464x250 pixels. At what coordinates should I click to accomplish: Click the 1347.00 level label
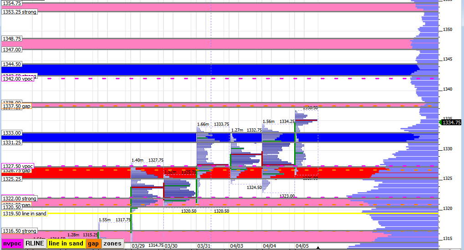click(x=12, y=50)
